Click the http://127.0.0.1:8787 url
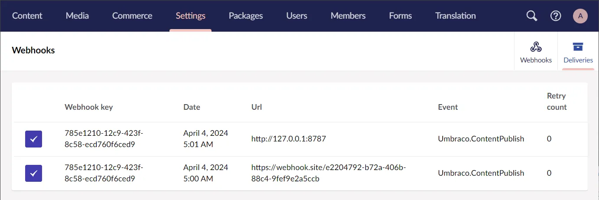The image size is (599, 200). coord(289,139)
